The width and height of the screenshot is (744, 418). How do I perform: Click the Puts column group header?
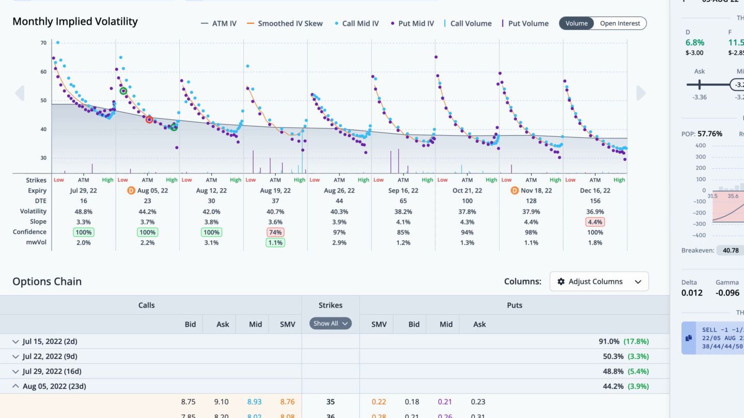click(x=515, y=306)
